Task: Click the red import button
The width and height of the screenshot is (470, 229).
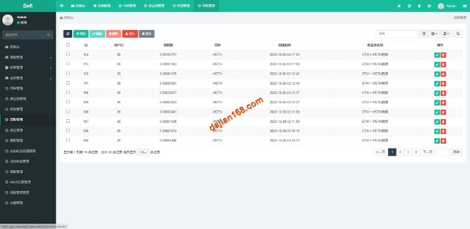Action: click(130, 34)
